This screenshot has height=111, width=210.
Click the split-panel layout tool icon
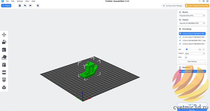[4, 65]
